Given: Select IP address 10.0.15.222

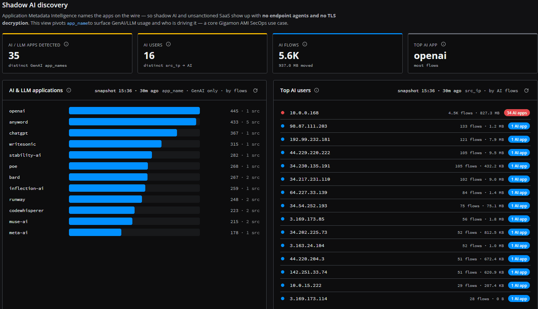Looking at the screenshot, I should click(x=306, y=285).
